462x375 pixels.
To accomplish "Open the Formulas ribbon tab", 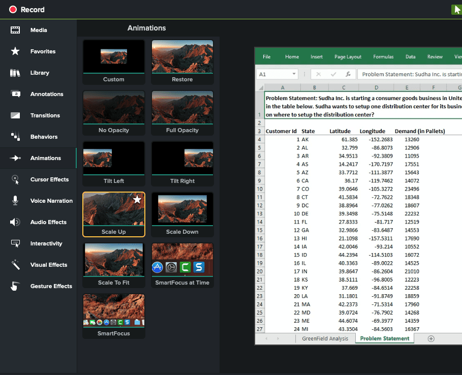I will (383, 57).
